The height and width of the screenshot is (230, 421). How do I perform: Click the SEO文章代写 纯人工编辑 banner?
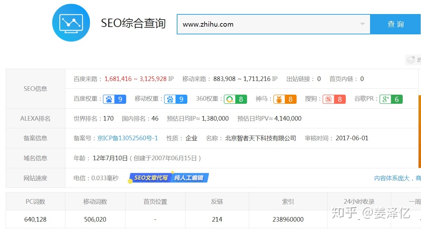(x=169, y=178)
